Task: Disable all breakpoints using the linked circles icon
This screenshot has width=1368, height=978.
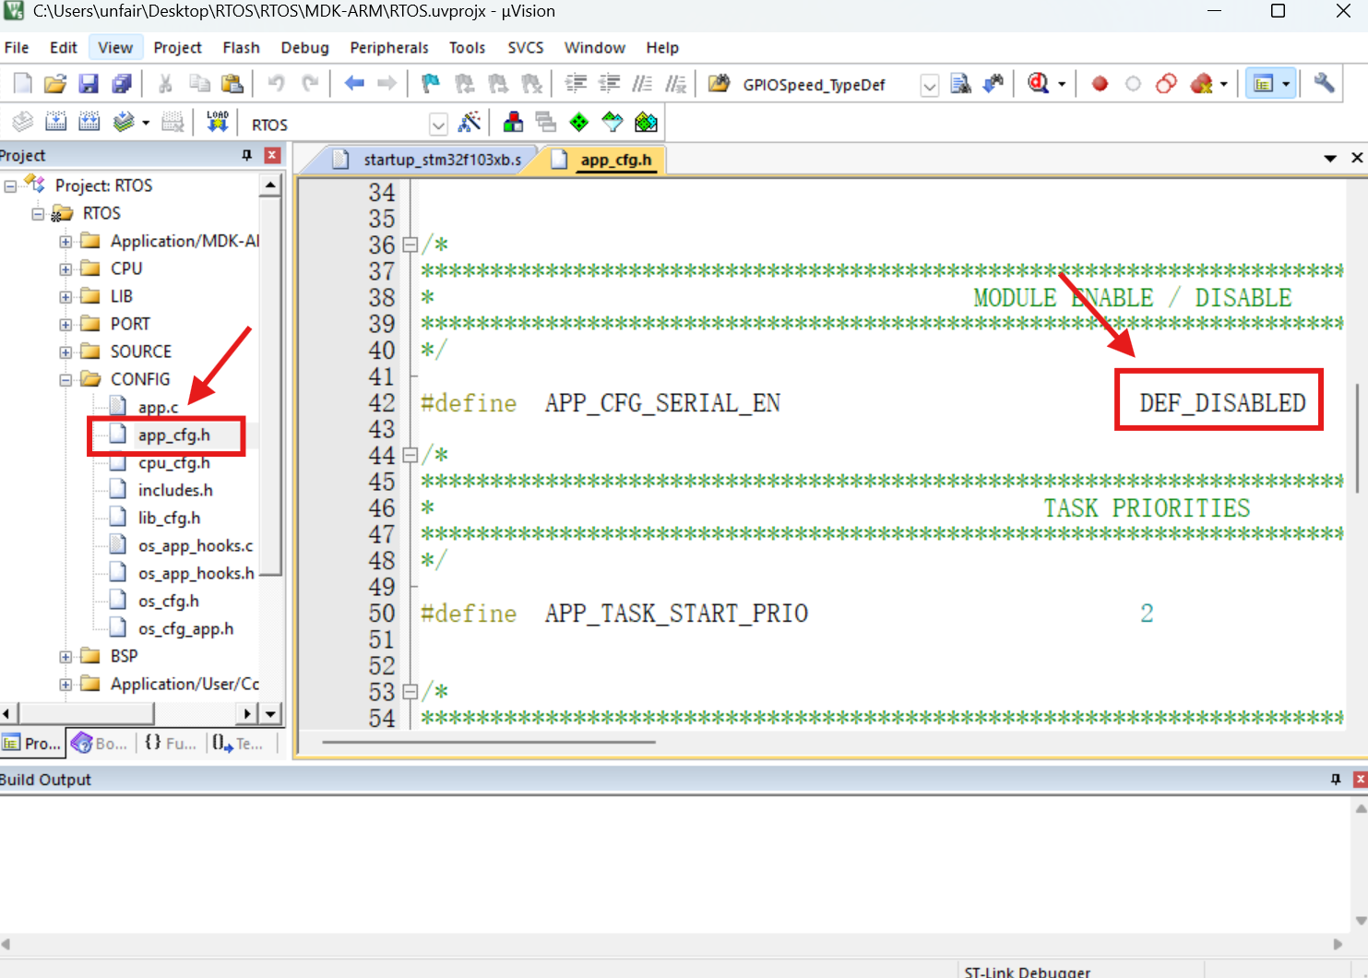Action: tap(1166, 84)
